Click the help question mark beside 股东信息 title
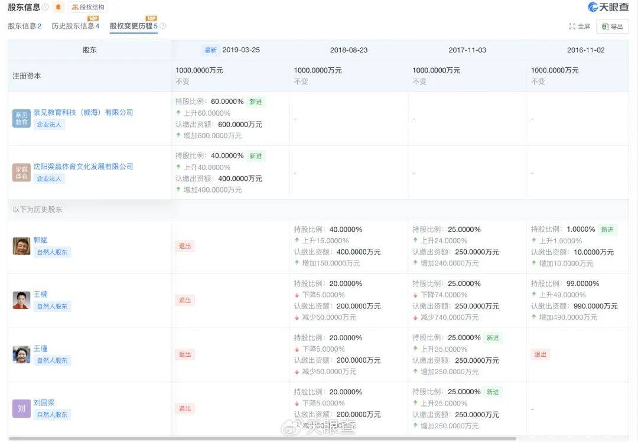The width and height of the screenshot is (638, 442). coord(44,7)
